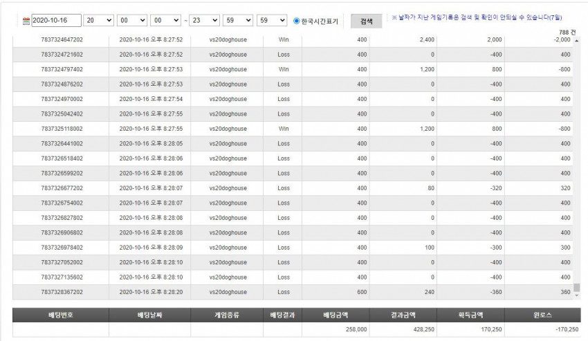
Task: Open the start hour dropdown showing 20
Action: pyautogui.click(x=98, y=21)
